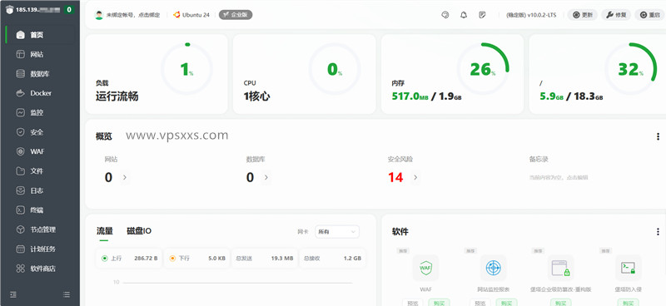666x306 pixels.
Task: Click the WAF shield icon in sidebar
Action: tap(20, 151)
